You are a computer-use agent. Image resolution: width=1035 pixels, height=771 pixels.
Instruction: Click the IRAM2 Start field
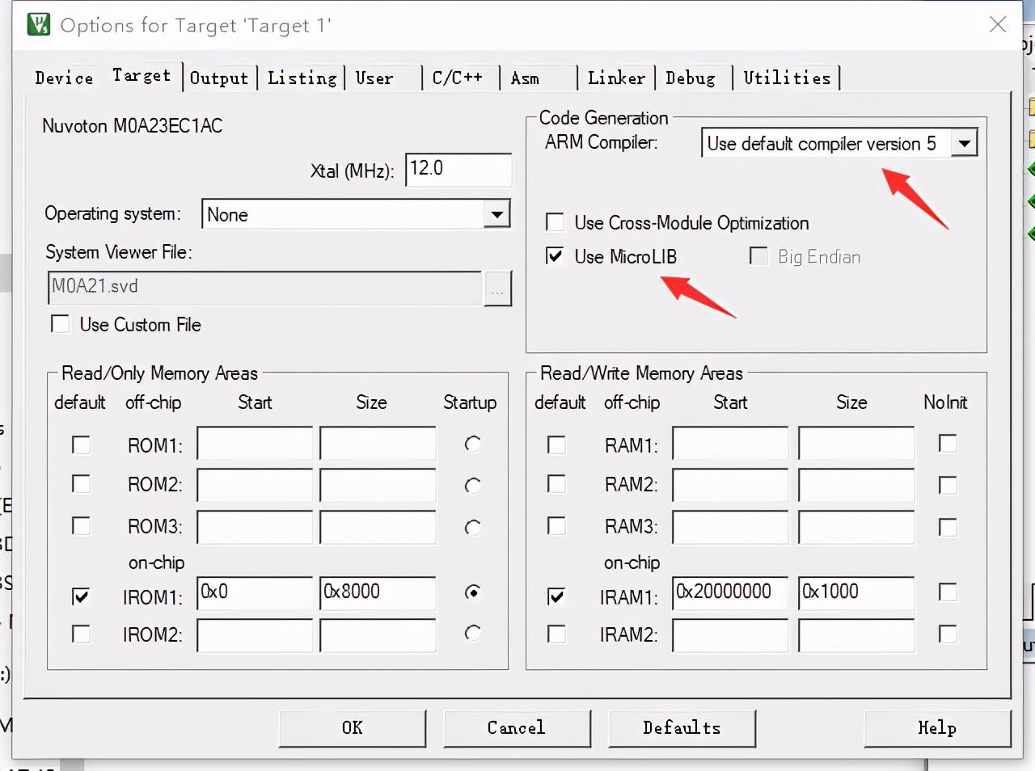click(730, 635)
